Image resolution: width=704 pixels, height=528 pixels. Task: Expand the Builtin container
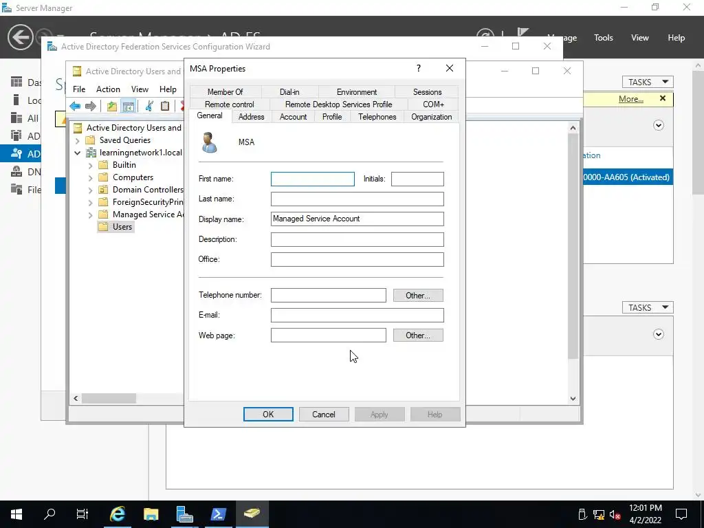pos(90,165)
